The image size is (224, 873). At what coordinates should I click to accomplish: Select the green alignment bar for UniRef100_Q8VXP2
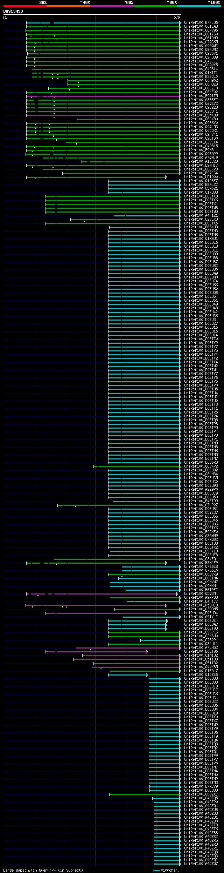click(x=137, y=466)
